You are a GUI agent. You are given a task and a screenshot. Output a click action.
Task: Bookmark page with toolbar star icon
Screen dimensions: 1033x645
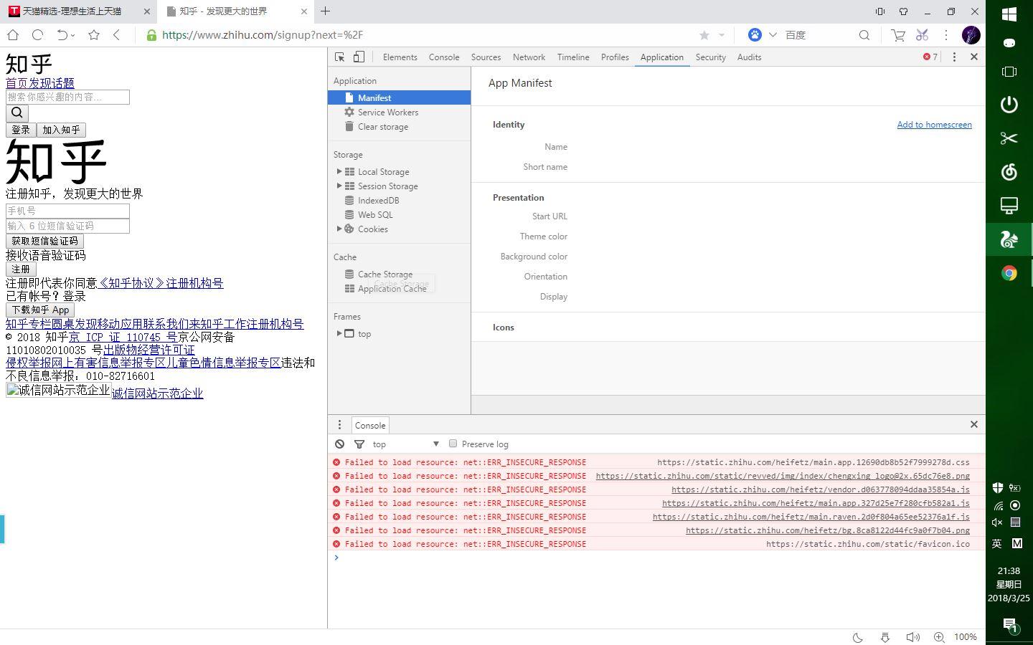pyautogui.click(x=94, y=35)
